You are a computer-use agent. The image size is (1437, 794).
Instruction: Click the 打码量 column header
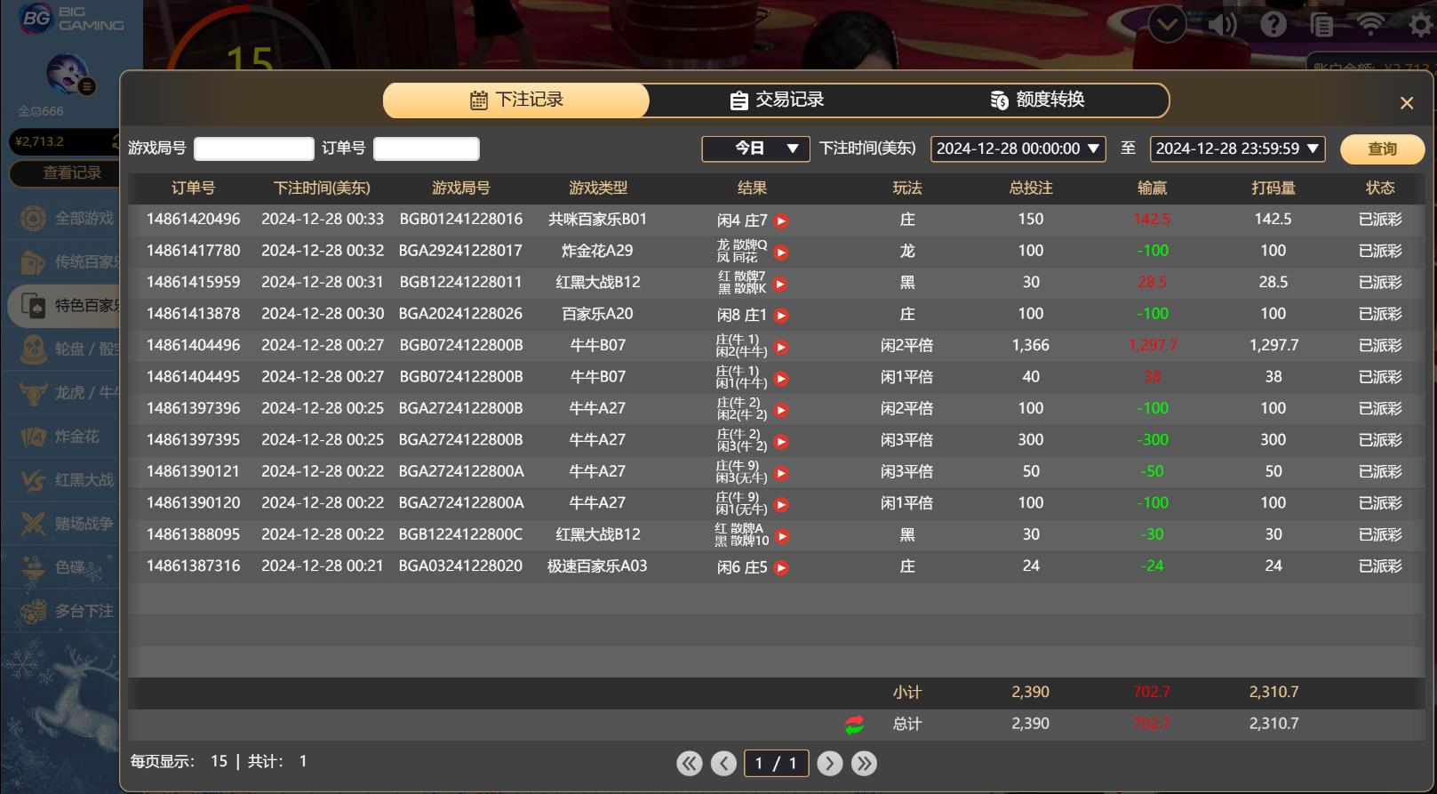coord(1273,188)
